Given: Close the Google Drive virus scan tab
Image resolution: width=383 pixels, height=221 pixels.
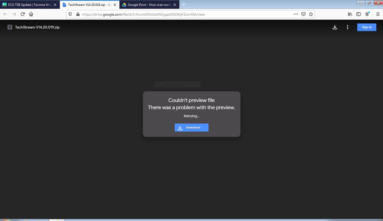Looking at the screenshot, I should pyautogui.click(x=175, y=5).
